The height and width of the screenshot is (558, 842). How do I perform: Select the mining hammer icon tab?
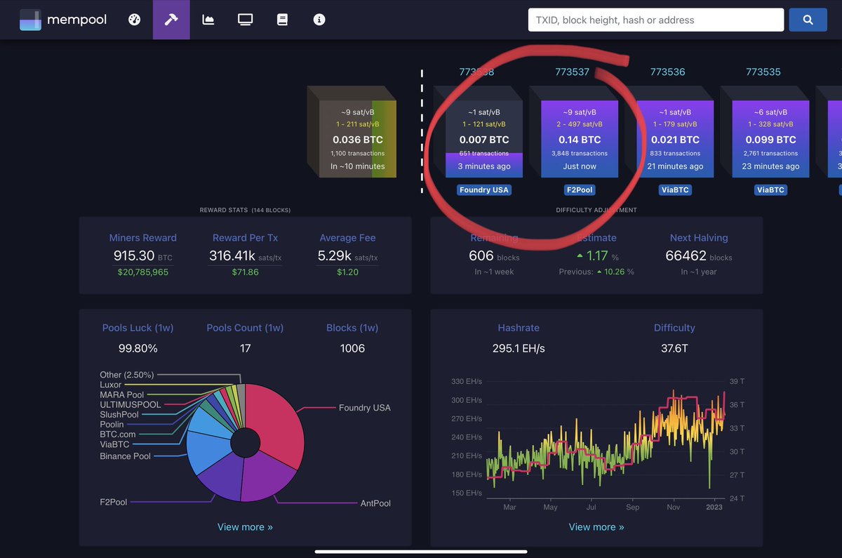171,20
